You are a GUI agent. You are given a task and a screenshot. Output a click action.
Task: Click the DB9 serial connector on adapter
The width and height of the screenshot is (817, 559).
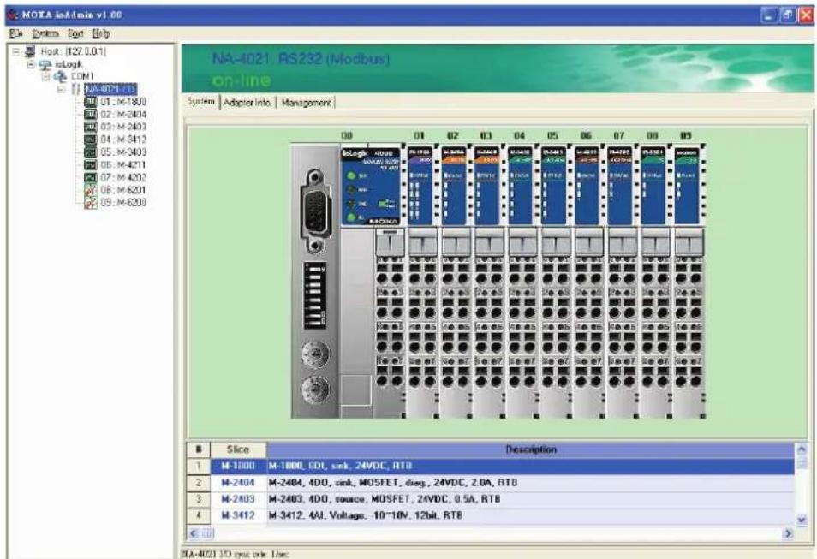tap(314, 211)
